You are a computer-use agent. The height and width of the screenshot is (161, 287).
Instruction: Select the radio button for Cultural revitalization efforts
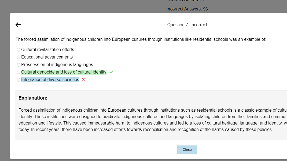click(19, 50)
